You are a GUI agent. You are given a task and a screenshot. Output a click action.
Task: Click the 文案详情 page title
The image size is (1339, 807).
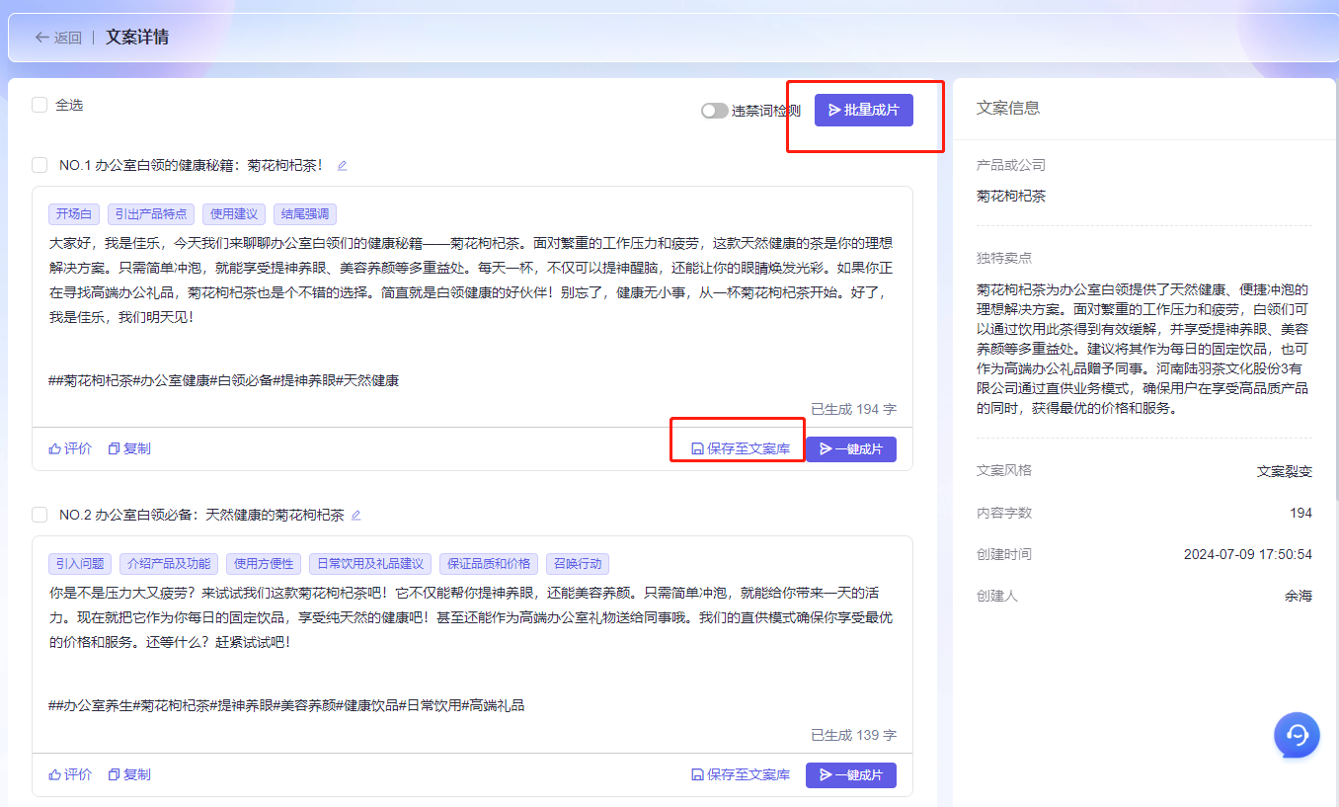137,38
